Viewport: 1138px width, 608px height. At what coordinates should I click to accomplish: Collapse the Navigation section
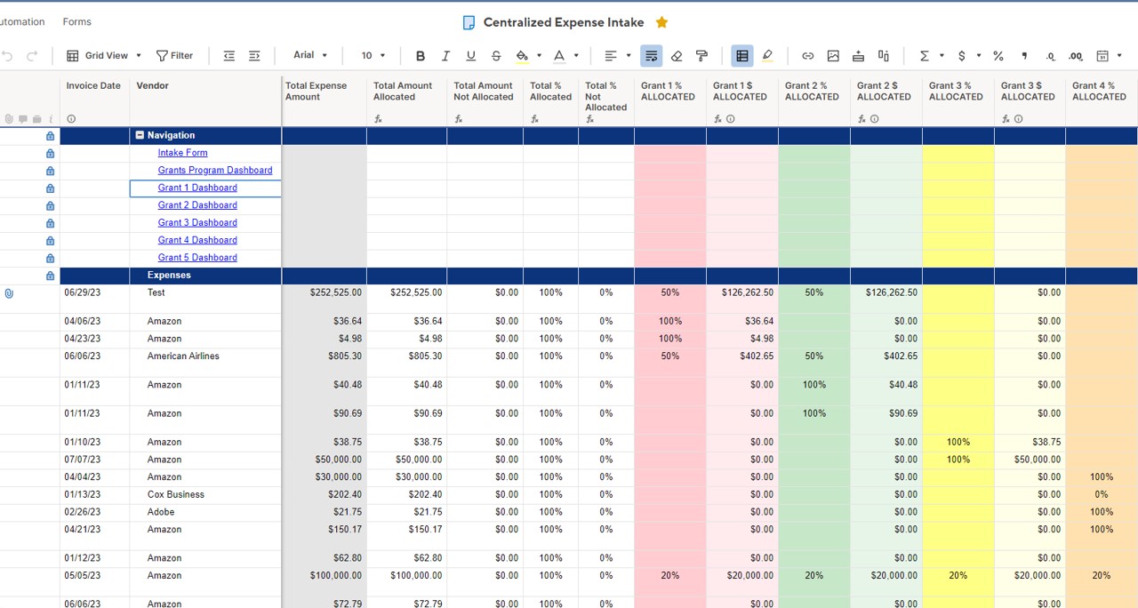coord(140,136)
